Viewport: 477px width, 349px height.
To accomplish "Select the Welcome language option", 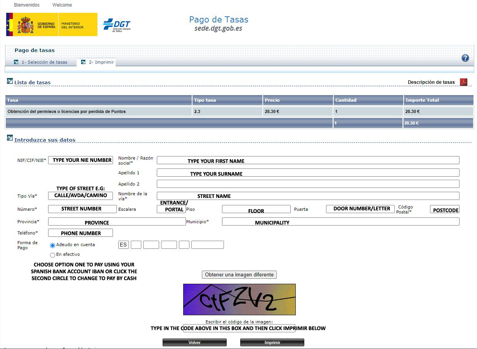I will coord(61,5).
